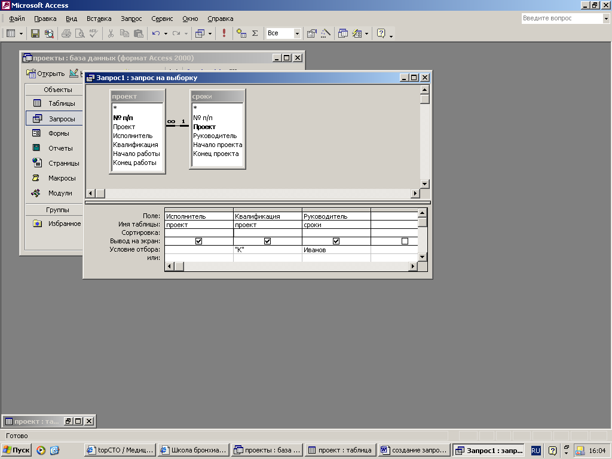
Task: Click the Access Help question icon
Action: click(x=381, y=33)
